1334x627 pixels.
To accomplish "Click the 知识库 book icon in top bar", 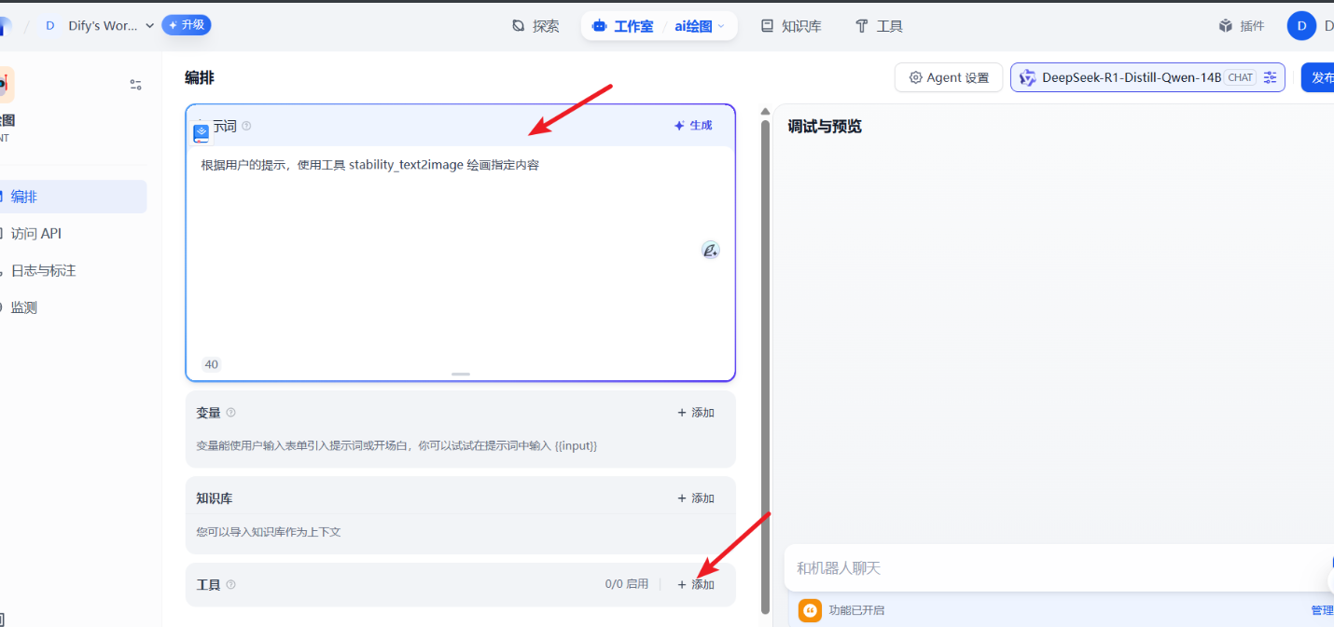I will (768, 26).
